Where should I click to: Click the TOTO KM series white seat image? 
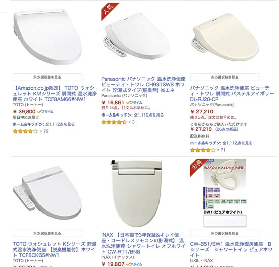point(47,37)
